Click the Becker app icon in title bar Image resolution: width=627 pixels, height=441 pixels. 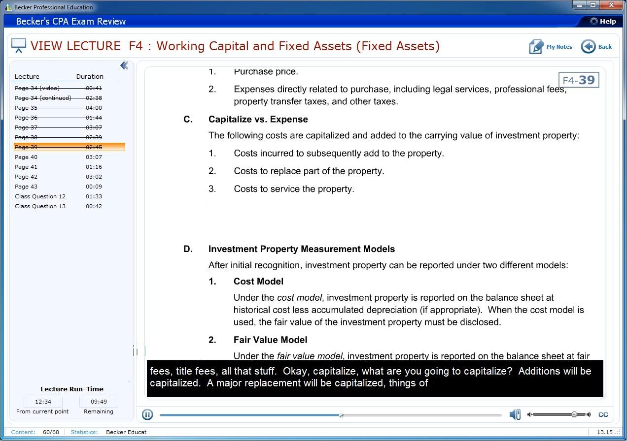[7, 7]
